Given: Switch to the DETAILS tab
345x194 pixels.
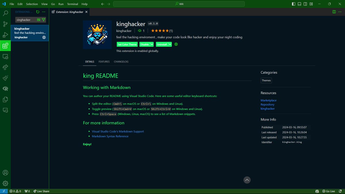Looking at the screenshot, I should pyautogui.click(x=90, y=62).
